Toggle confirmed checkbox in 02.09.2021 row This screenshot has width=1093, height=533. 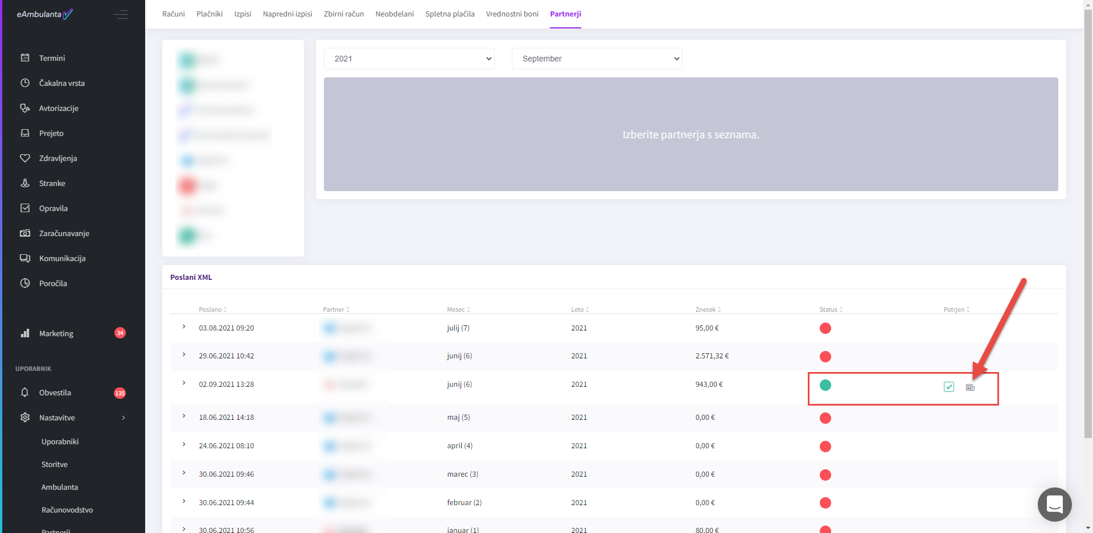click(x=949, y=387)
